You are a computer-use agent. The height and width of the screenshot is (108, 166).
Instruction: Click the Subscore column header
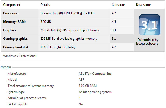[118, 5]
